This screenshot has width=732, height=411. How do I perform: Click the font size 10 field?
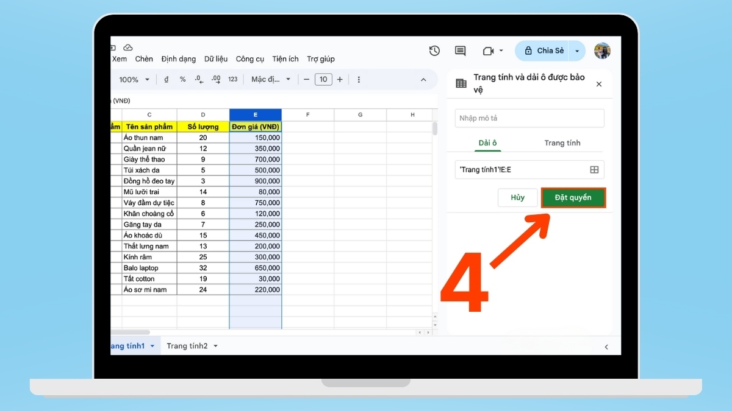pos(323,80)
